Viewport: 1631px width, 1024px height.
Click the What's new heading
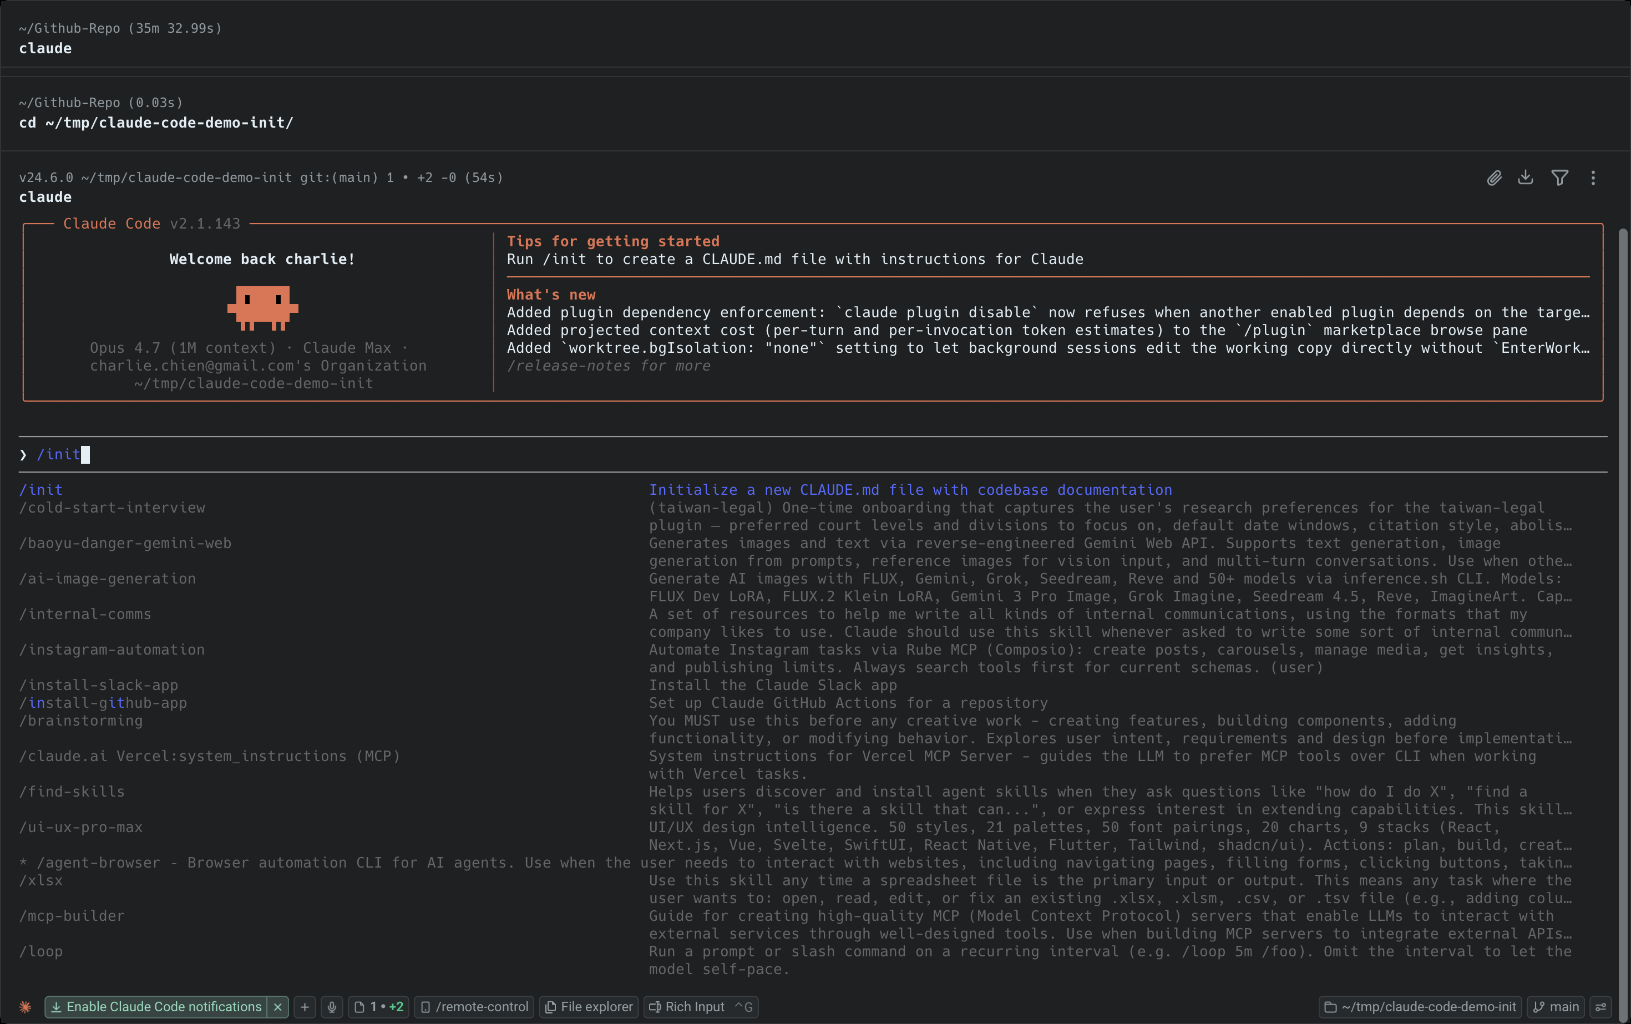point(551,295)
